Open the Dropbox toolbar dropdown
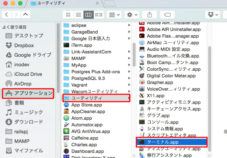 [213, 15]
